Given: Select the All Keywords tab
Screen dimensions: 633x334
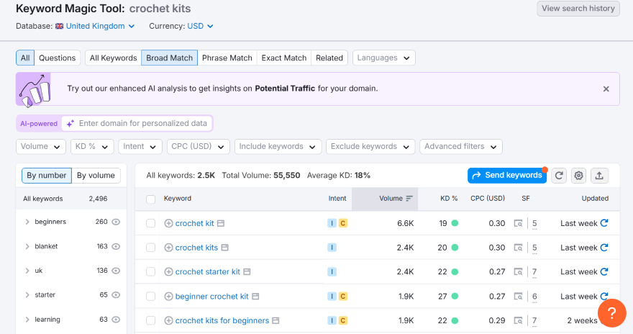Looking at the screenshot, I should (x=114, y=58).
